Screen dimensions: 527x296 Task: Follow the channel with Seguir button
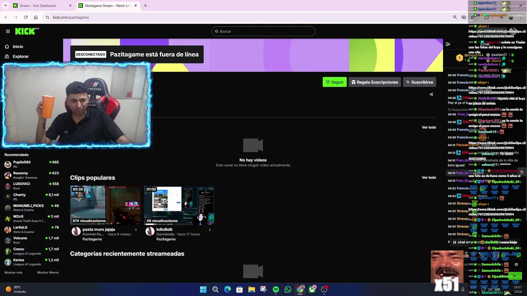[334, 82]
